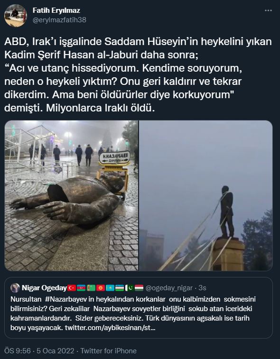Open the quoted tweet body text
This screenshot has width=280, height=359.
[133, 313]
